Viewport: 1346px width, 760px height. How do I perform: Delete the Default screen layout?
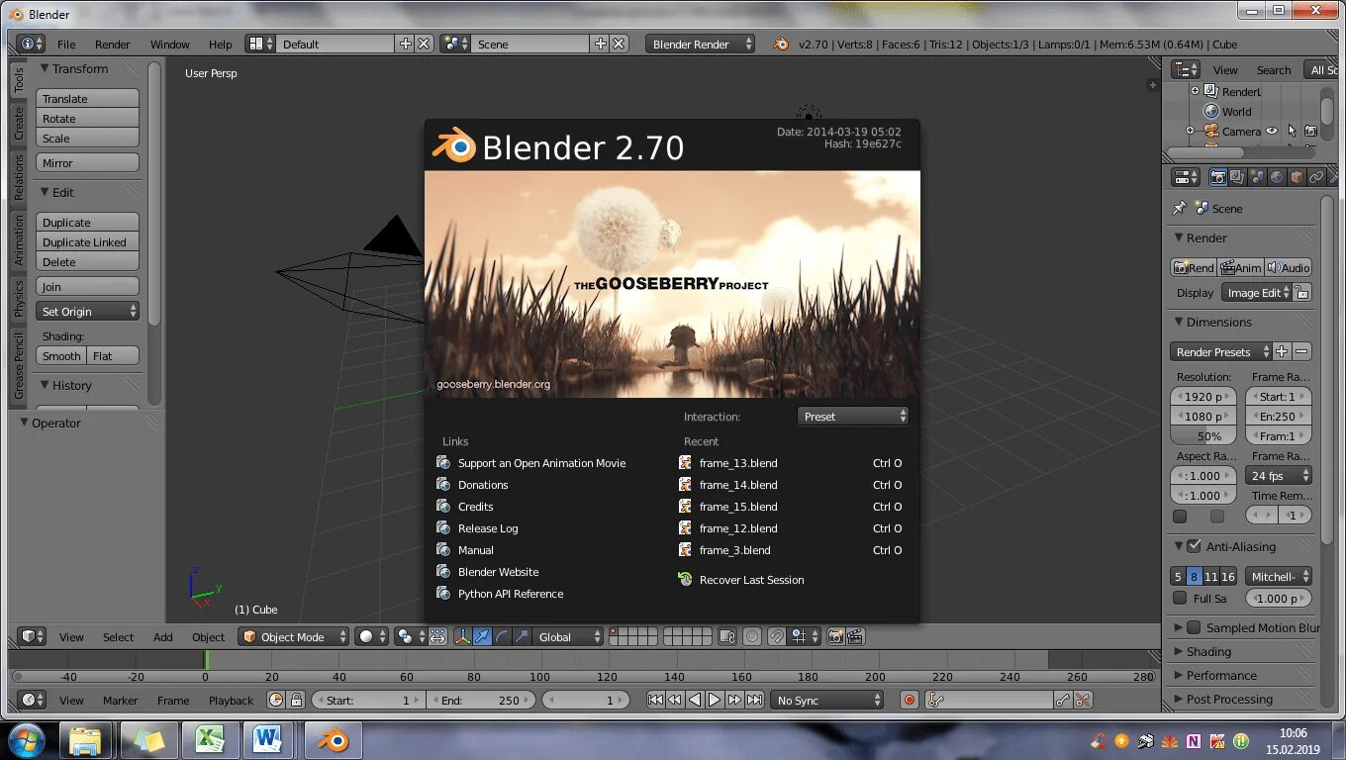(424, 44)
